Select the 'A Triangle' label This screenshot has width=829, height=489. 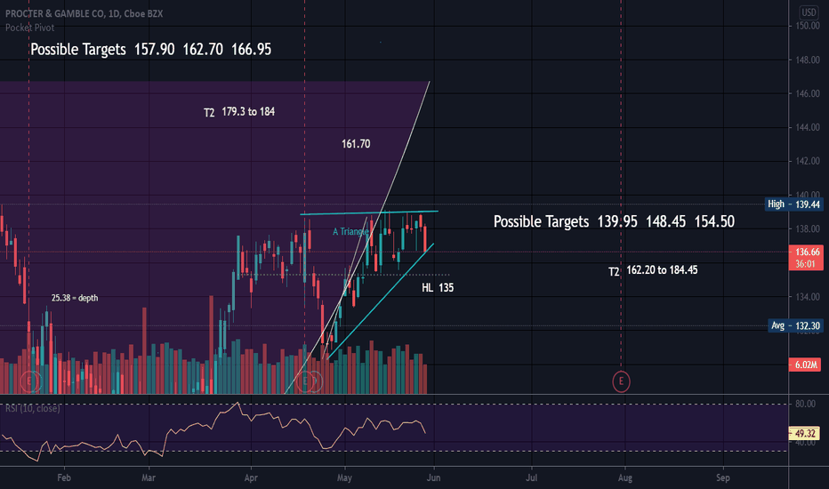(350, 231)
